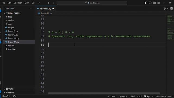The height and width of the screenshot is (98, 174).
Task: Open Explorer views and more actions
Action: pyautogui.click(x=31, y=8)
